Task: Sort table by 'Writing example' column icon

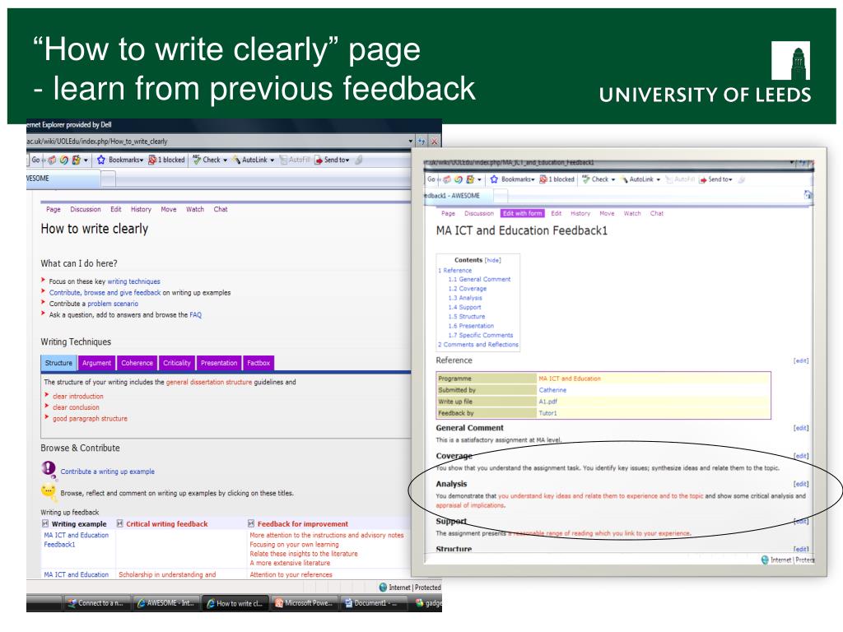Action: [45, 523]
